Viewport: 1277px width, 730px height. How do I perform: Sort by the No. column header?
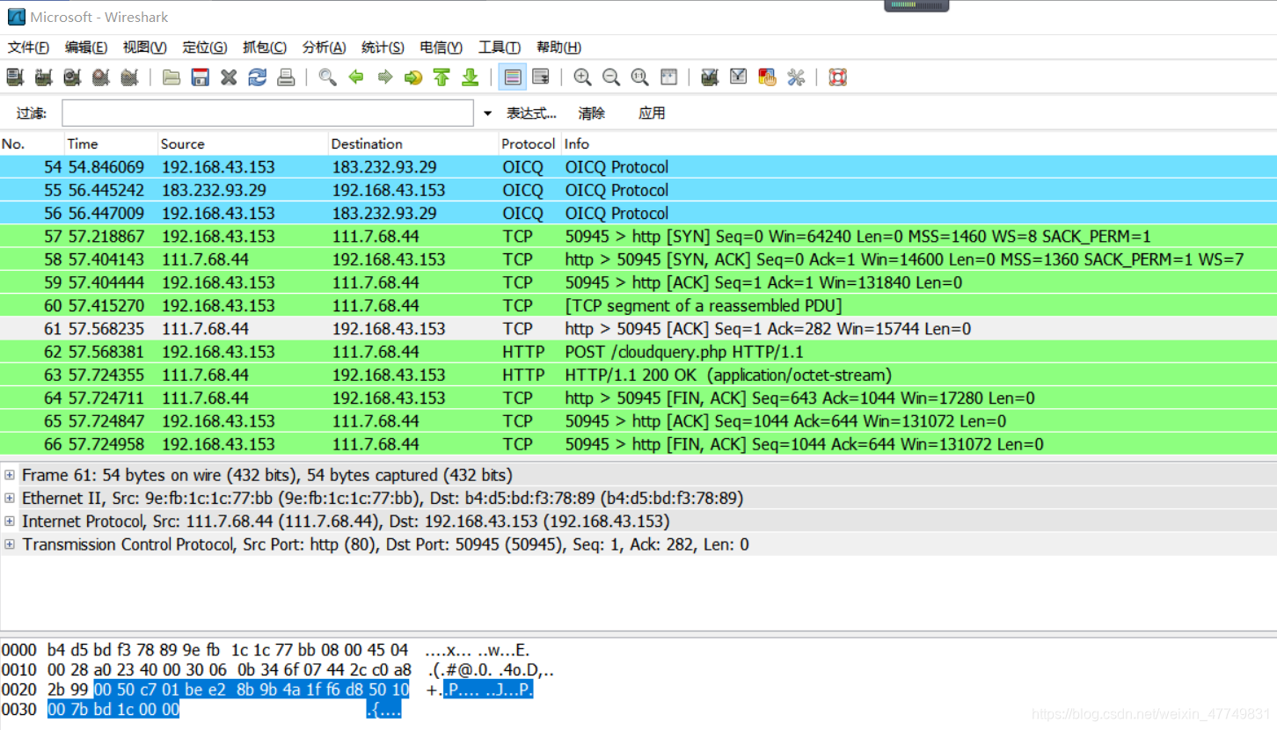pyautogui.click(x=32, y=143)
